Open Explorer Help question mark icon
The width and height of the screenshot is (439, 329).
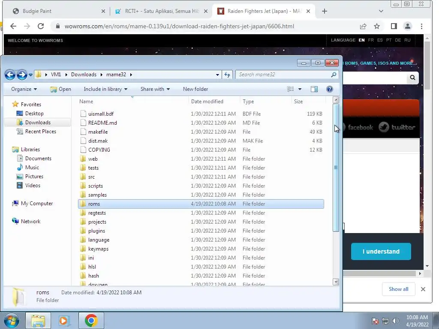pyautogui.click(x=330, y=89)
